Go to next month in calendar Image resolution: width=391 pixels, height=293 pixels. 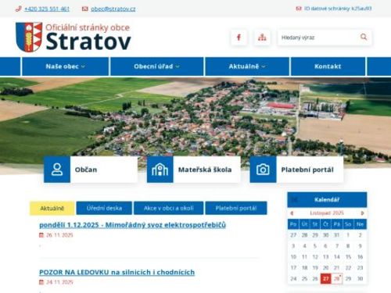pos(362,213)
